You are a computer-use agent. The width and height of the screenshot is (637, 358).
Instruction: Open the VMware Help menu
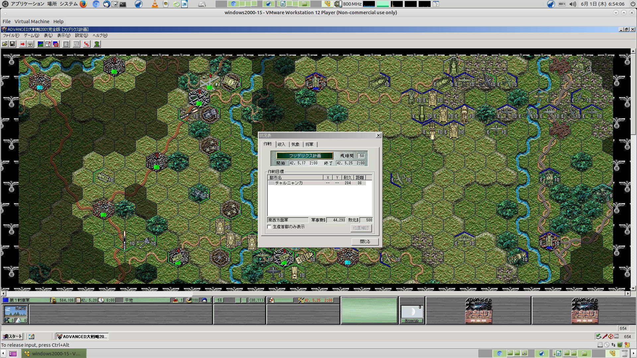coord(58,22)
